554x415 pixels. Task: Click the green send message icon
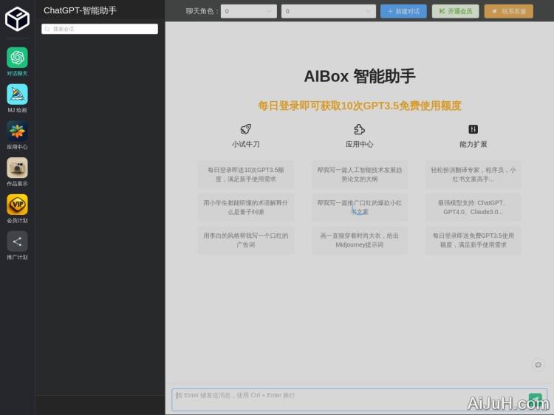click(x=536, y=399)
